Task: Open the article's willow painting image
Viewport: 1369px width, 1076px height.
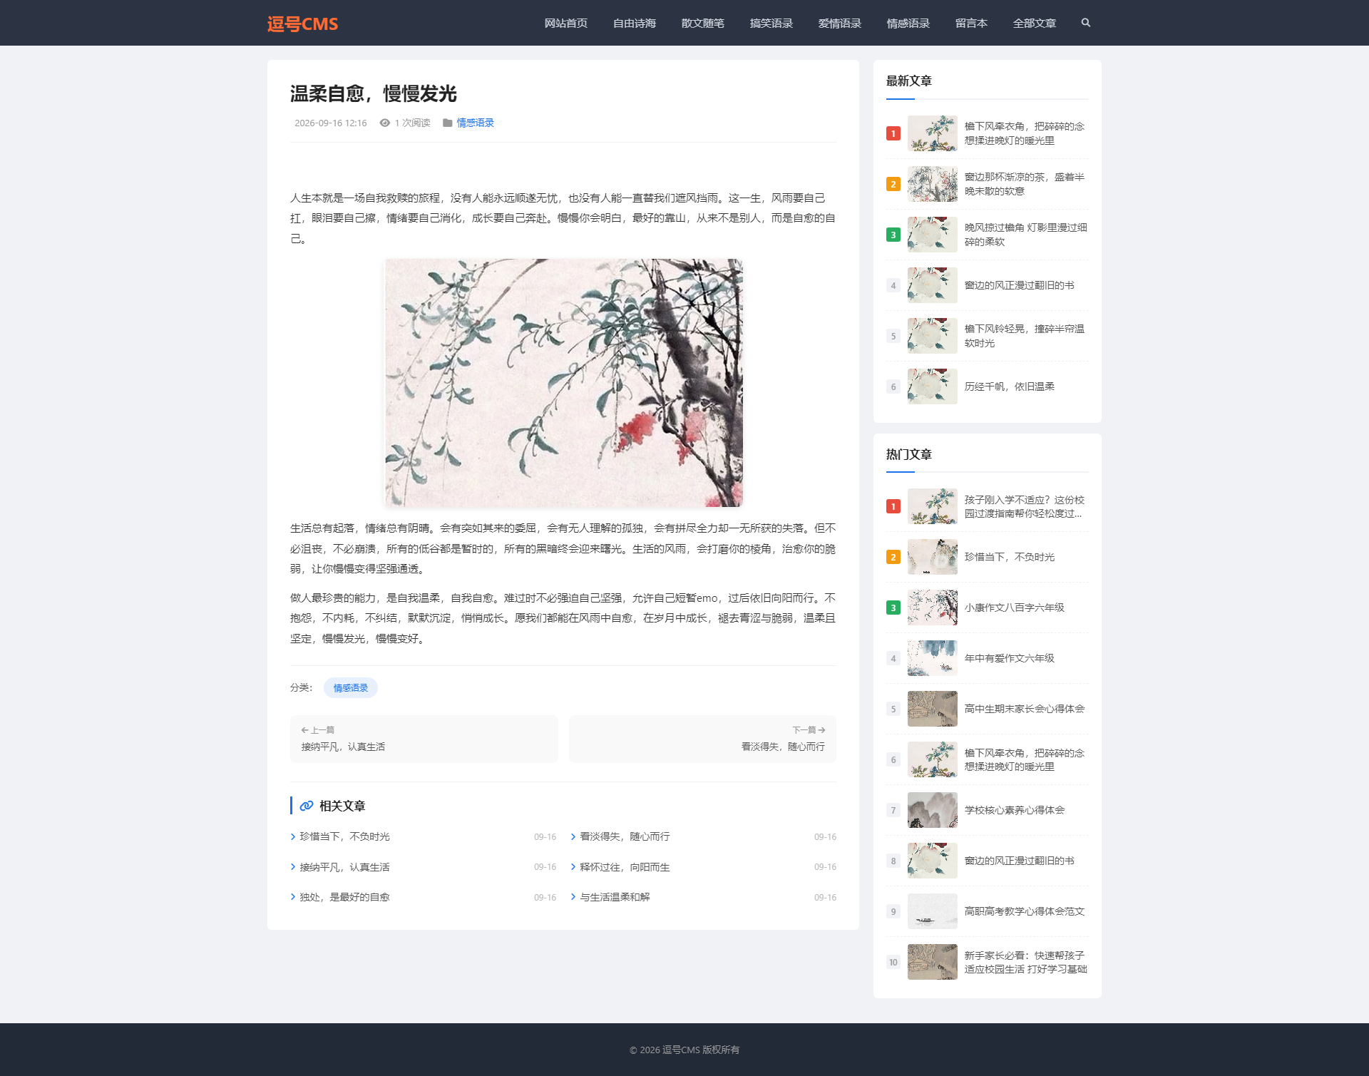Action: click(x=564, y=383)
